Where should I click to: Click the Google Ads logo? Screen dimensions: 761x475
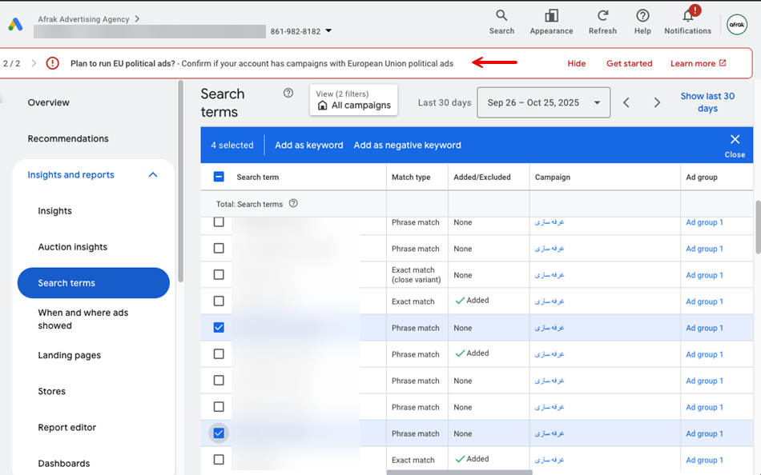pos(16,25)
